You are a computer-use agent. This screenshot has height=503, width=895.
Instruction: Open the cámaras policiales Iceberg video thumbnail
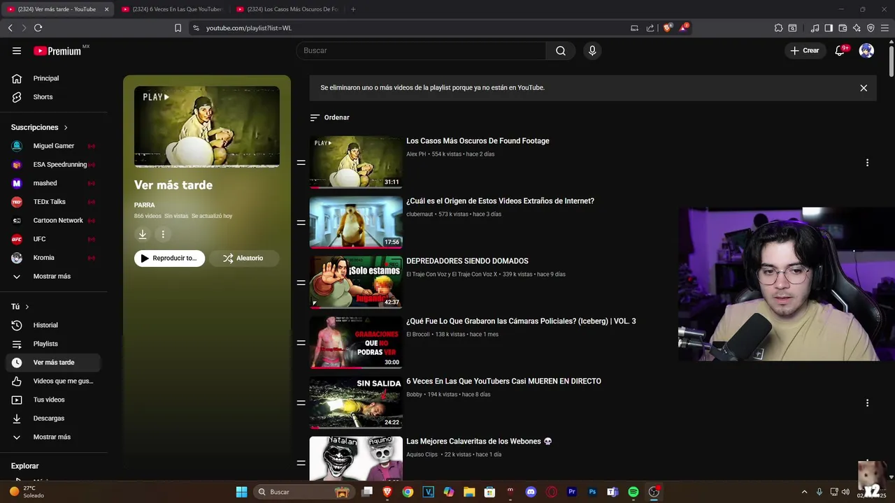point(356,342)
